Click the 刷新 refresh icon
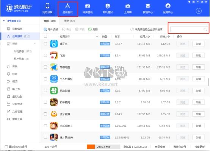The height and width of the screenshot is (151, 210). (90, 29)
